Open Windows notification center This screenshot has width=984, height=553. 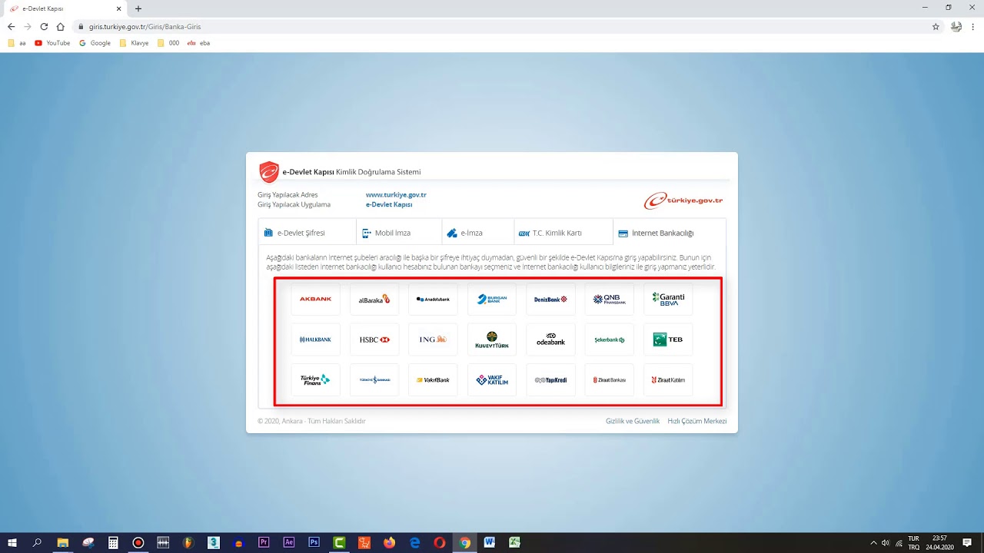pyautogui.click(x=967, y=542)
